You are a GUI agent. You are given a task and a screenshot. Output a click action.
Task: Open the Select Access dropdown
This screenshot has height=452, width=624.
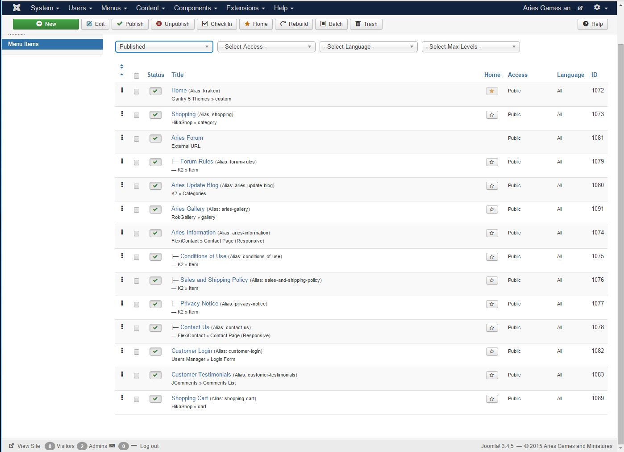[266, 47]
